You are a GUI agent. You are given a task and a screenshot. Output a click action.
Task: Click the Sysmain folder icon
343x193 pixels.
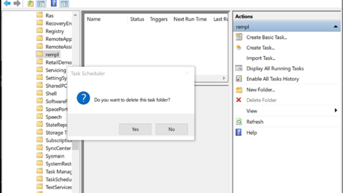pos(40,156)
